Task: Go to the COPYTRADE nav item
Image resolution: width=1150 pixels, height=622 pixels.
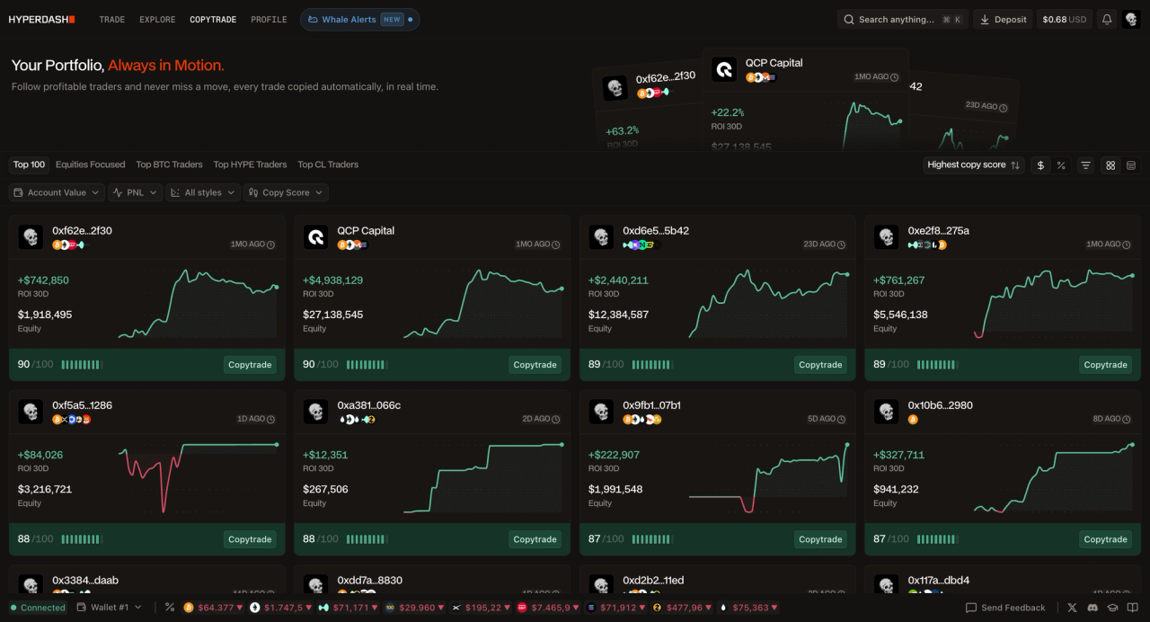Action: 213,19
